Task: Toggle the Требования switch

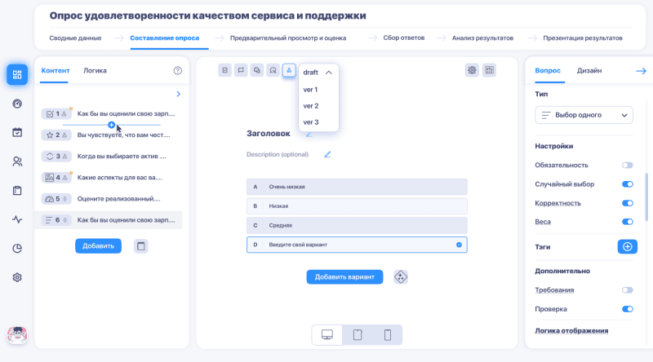Action: click(628, 290)
